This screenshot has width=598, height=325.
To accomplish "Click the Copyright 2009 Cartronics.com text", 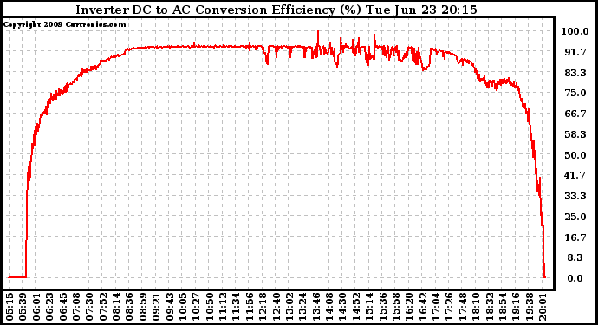I will click(64, 24).
